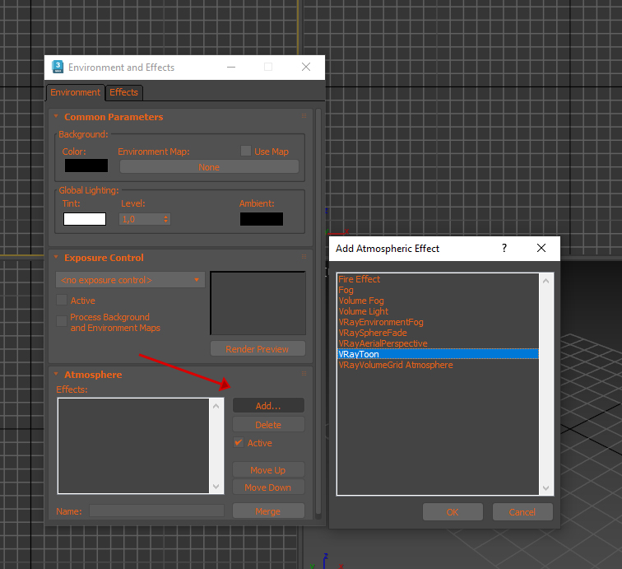The image size is (622, 569).
Task: Enable the Use Map checkbox
Action: click(x=246, y=151)
